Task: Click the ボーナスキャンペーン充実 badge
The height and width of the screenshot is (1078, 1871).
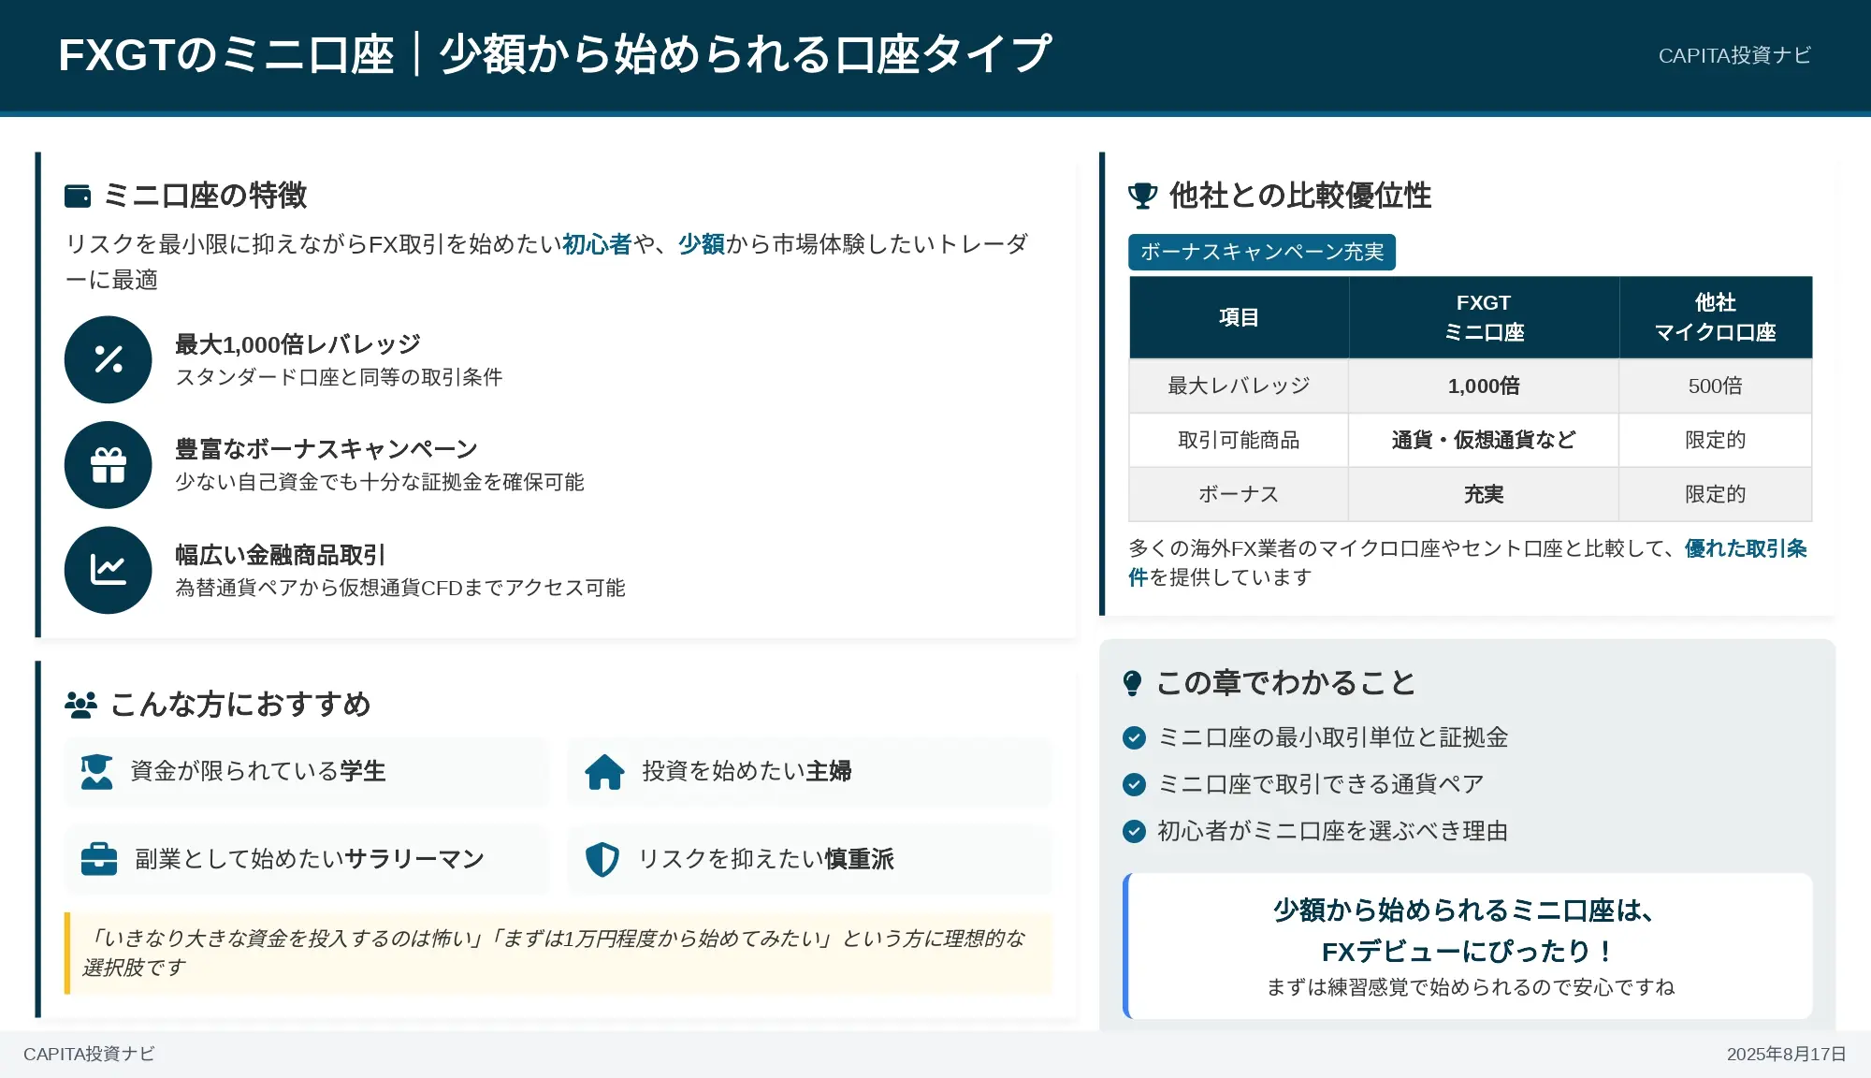Action: 1261,252
